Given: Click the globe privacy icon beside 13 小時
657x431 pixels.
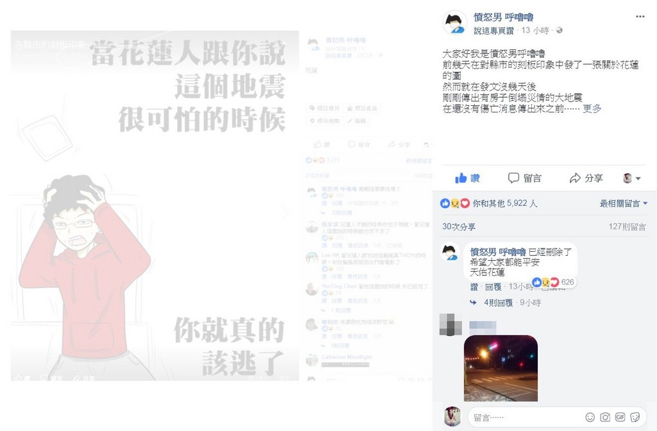Looking at the screenshot, I should tap(559, 30).
